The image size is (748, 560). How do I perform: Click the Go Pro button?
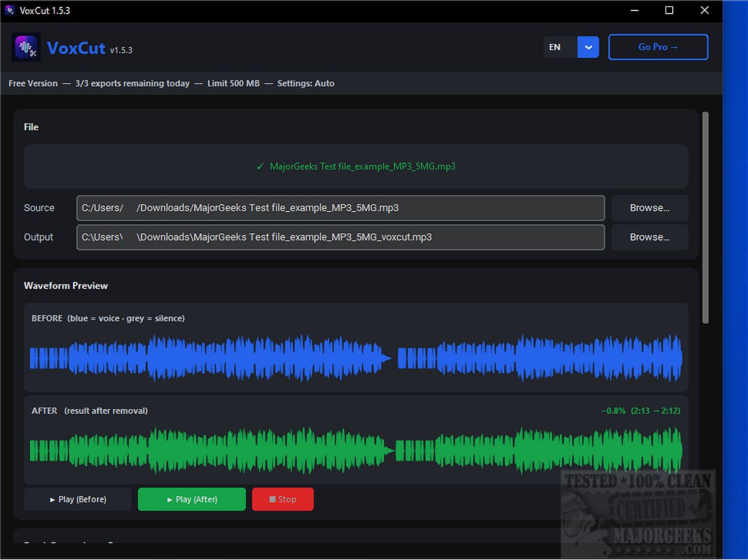tap(658, 47)
